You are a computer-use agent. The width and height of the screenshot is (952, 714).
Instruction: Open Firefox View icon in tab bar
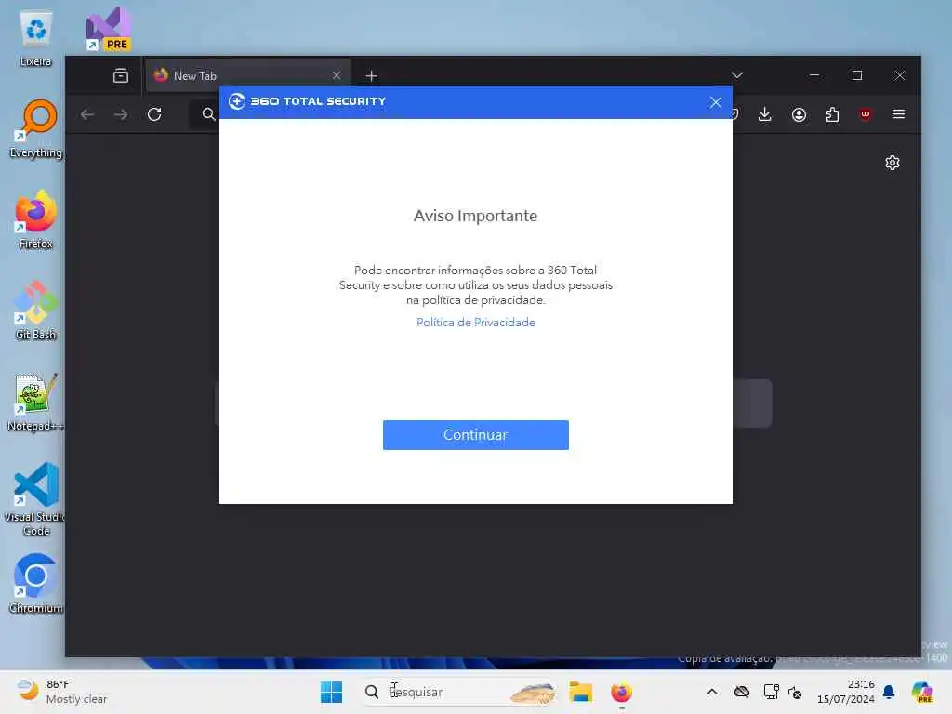point(121,76)
